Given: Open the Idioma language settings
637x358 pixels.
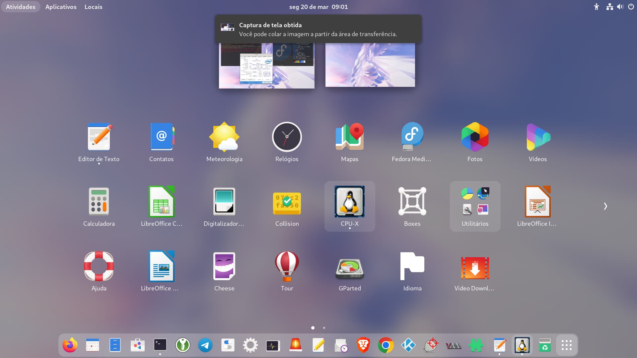Looking at the screenshot, I should pos(412,271).
